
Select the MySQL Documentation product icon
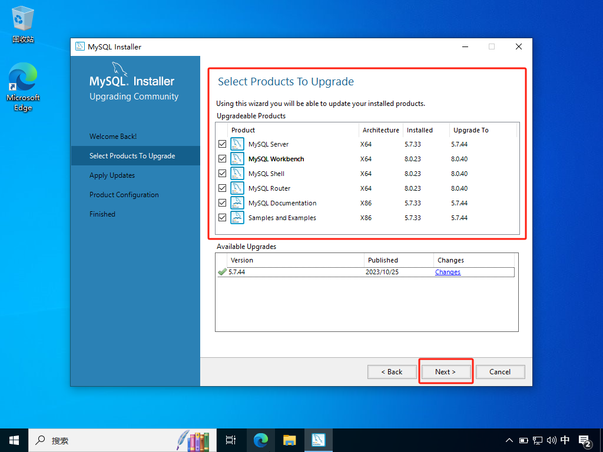(x=237, y=203)
